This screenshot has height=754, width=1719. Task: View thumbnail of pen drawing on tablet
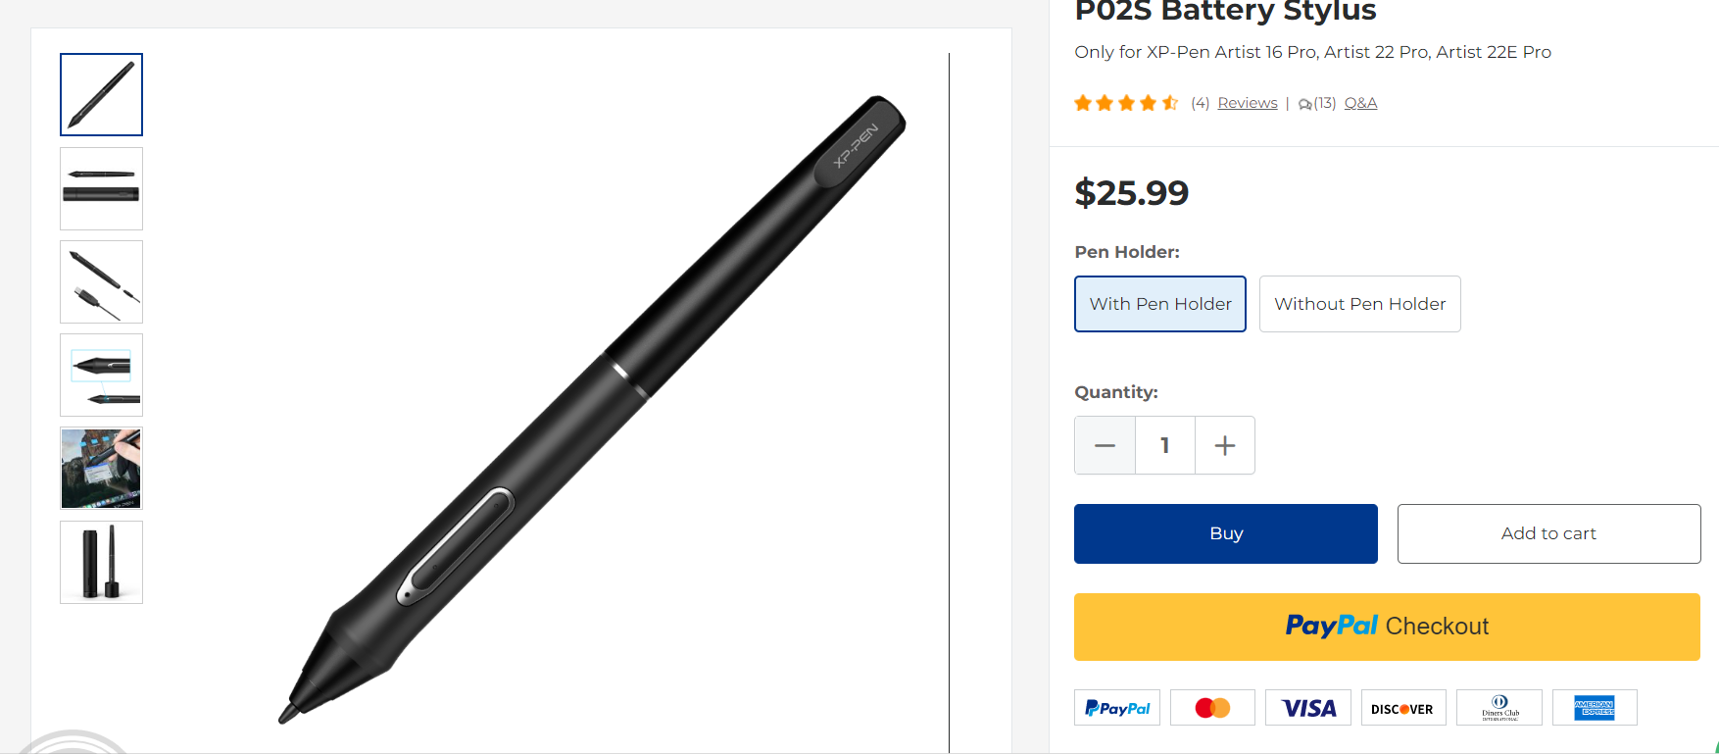coord(101,468)
